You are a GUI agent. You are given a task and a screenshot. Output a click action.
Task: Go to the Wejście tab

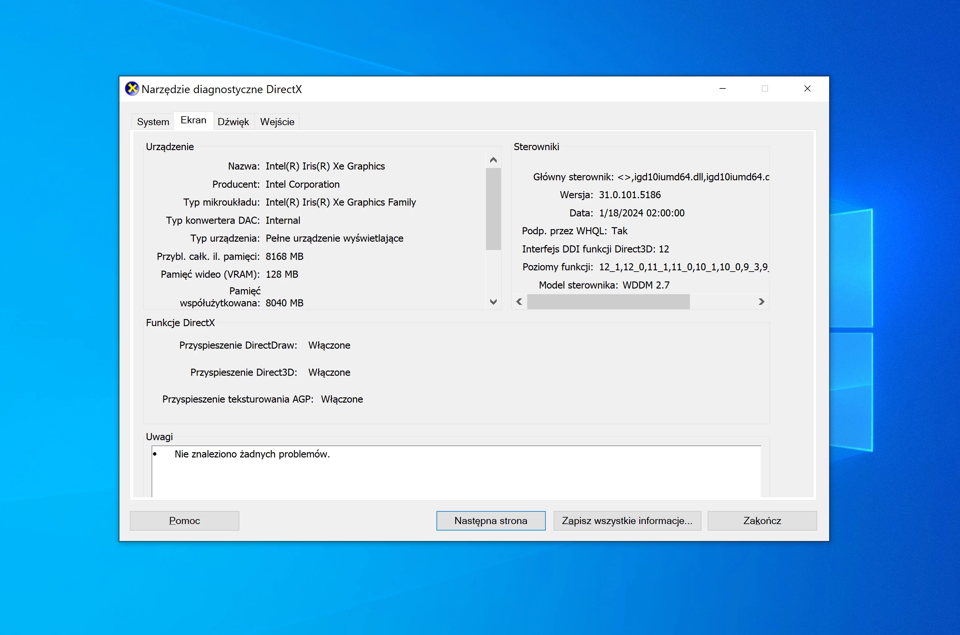pos(277,122)
